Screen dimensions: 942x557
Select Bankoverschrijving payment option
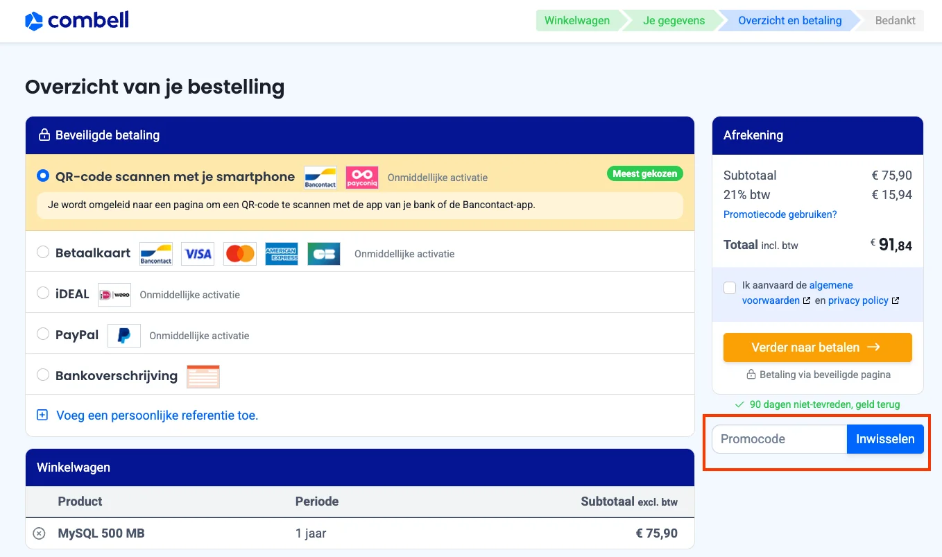point(42,375)
